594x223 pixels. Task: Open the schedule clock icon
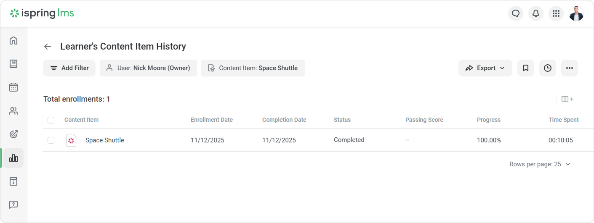coord(548,68)
